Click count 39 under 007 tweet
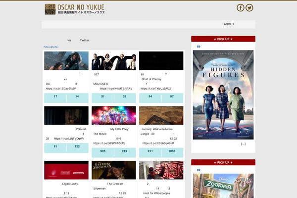 click(124, 97)
